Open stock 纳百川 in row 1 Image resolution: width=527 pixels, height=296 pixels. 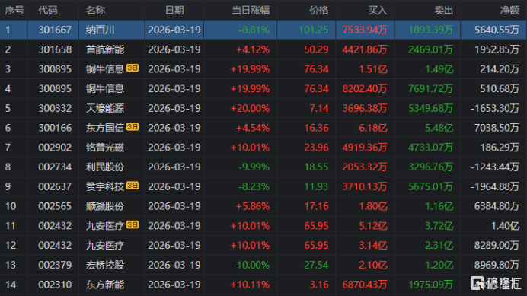(101, 30)
